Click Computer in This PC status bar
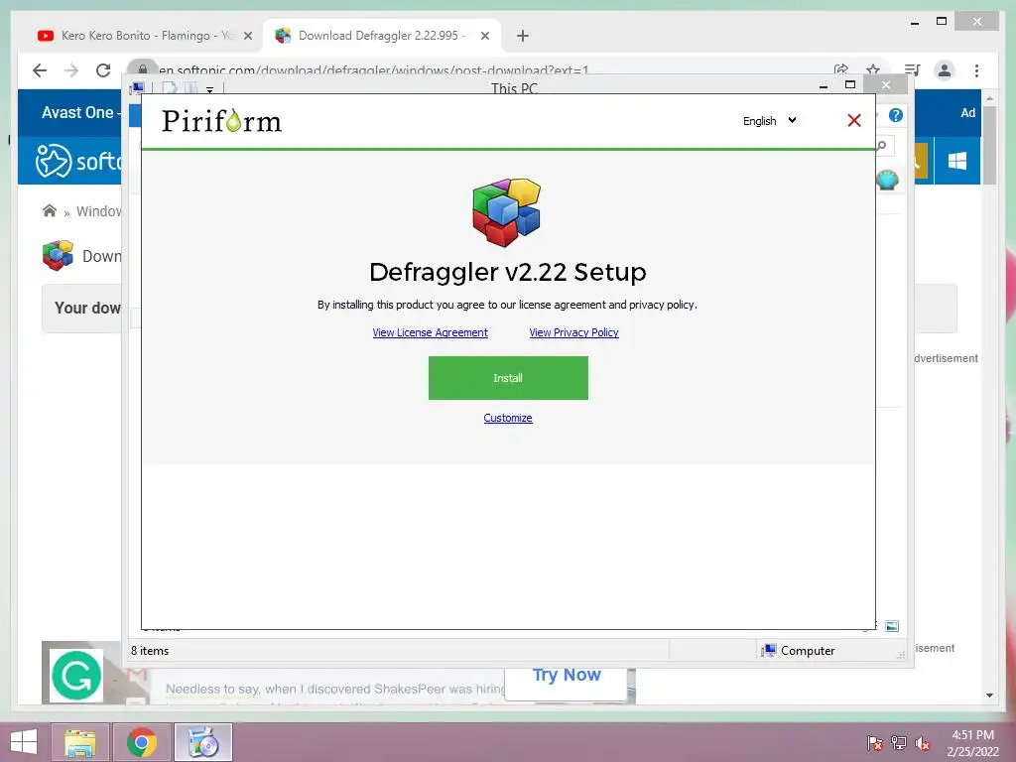The width and height of the screenshot is (1016, 762). point(799,651)
